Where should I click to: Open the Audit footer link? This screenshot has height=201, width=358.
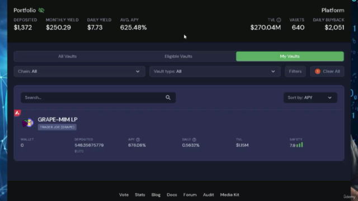(209, 195)
